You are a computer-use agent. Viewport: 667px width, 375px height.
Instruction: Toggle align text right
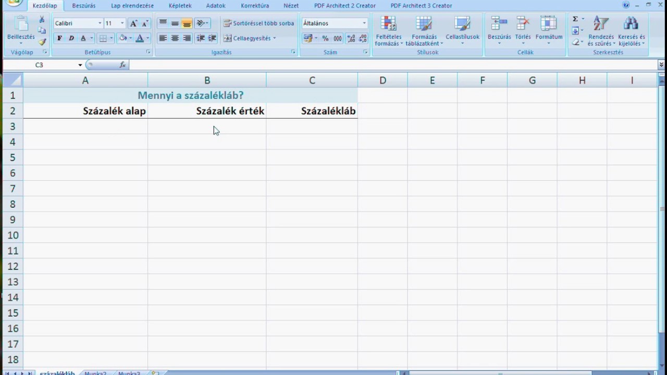[x=187, y=38]
